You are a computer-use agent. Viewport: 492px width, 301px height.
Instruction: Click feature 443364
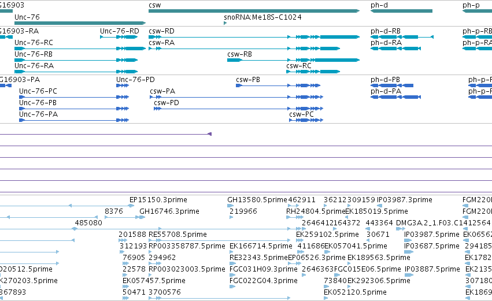[379, 223]
